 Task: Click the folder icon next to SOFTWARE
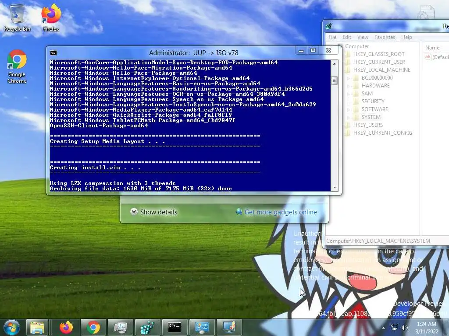coord(356,109)
